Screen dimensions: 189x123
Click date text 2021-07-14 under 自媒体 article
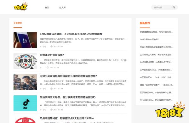point(54,68)
